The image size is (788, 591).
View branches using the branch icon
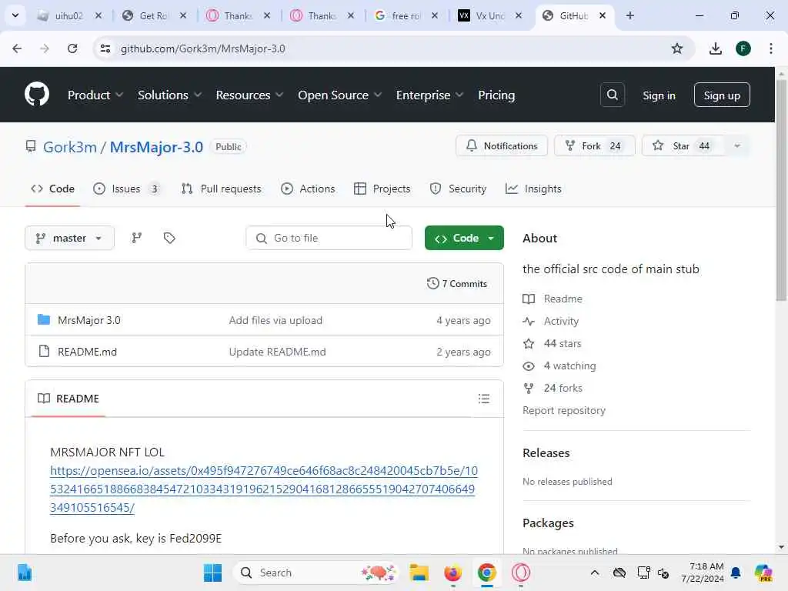click(x=137, y=238)
